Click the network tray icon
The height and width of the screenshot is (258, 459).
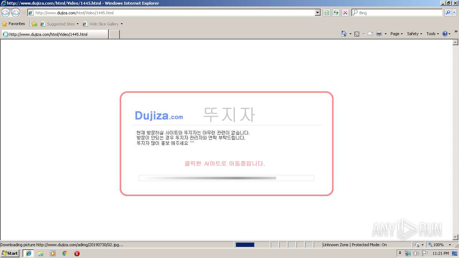(x=408, y=253)
